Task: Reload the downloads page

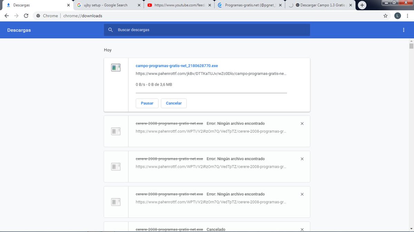Action: (26, 16)
